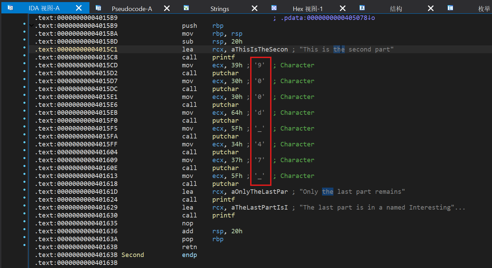492x268 pixels.
Task: Click the Pseudocode-A tab icon
Action: point(98,8)
